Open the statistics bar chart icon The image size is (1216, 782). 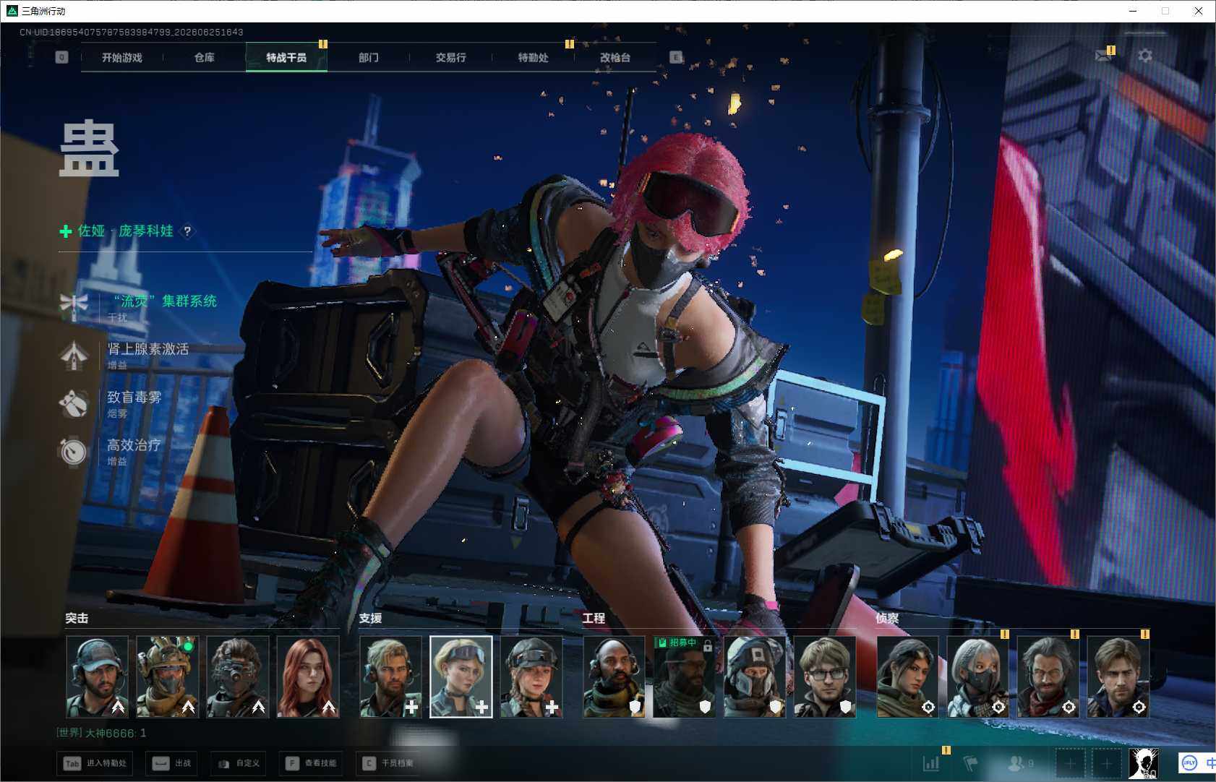931,763
